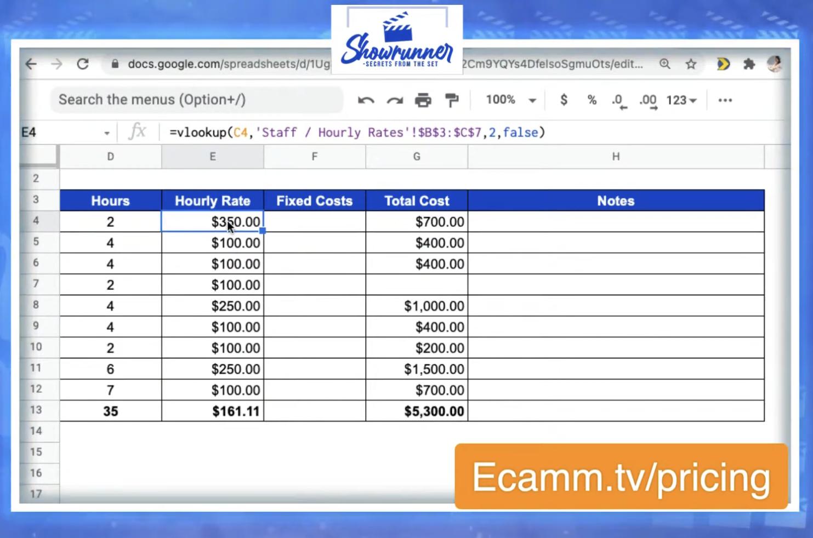The image size is (813, 538).
Task: Increase decimal places with the .00 icon
Action: click(647, 100)
